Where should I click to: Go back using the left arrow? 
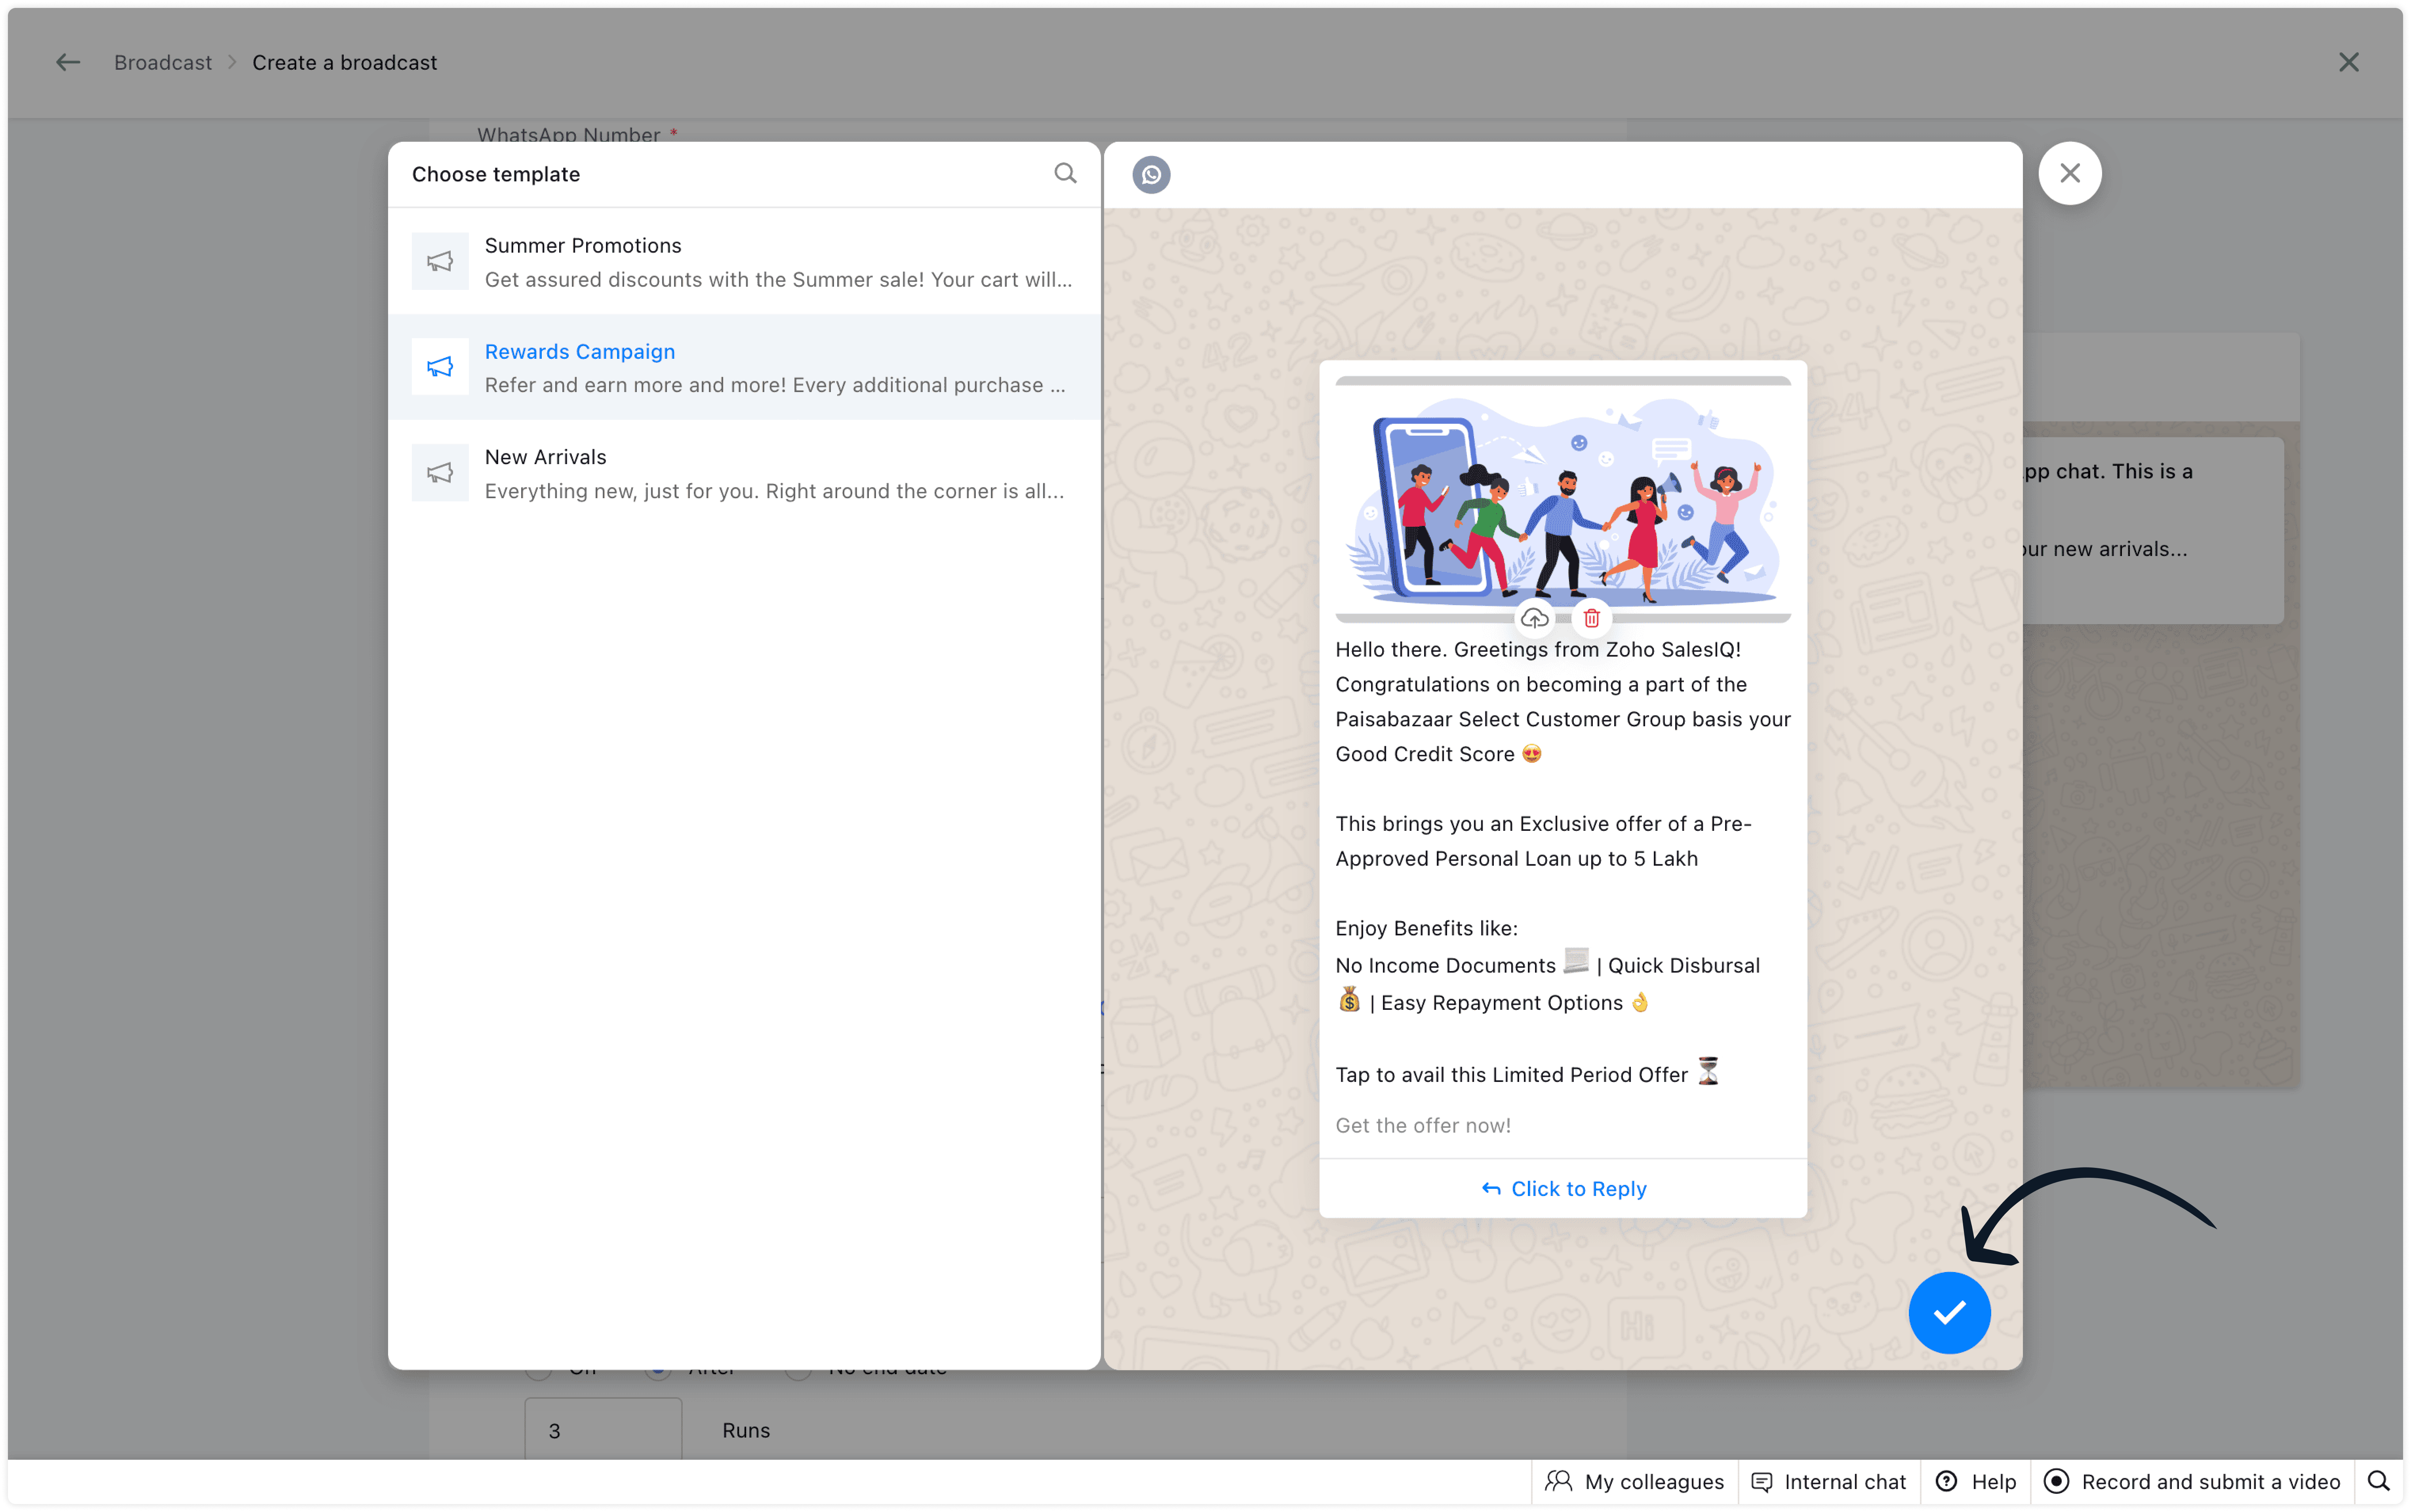(x=67, y=63)
